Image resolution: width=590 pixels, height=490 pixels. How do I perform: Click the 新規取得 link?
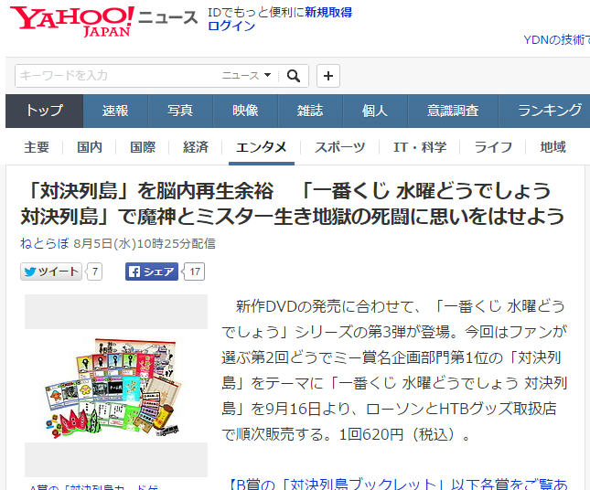(328, 13)
